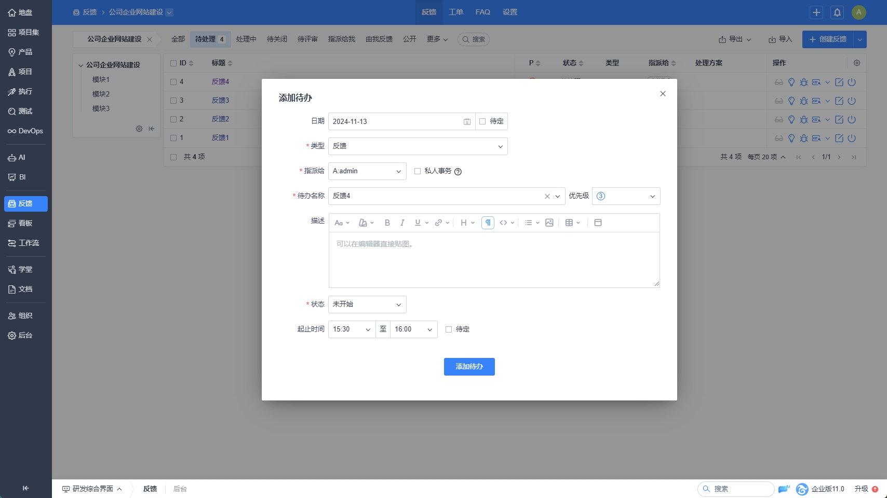Enable the 私人事务 checkbox
The image size is (887, 498).
(417, 171)
